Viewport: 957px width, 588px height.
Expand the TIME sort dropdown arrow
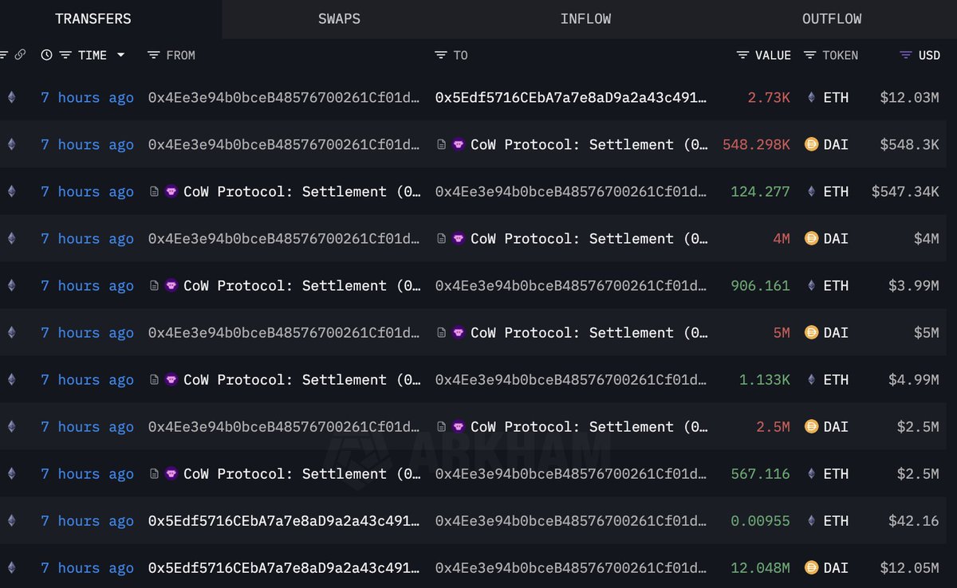click(121, 55)
